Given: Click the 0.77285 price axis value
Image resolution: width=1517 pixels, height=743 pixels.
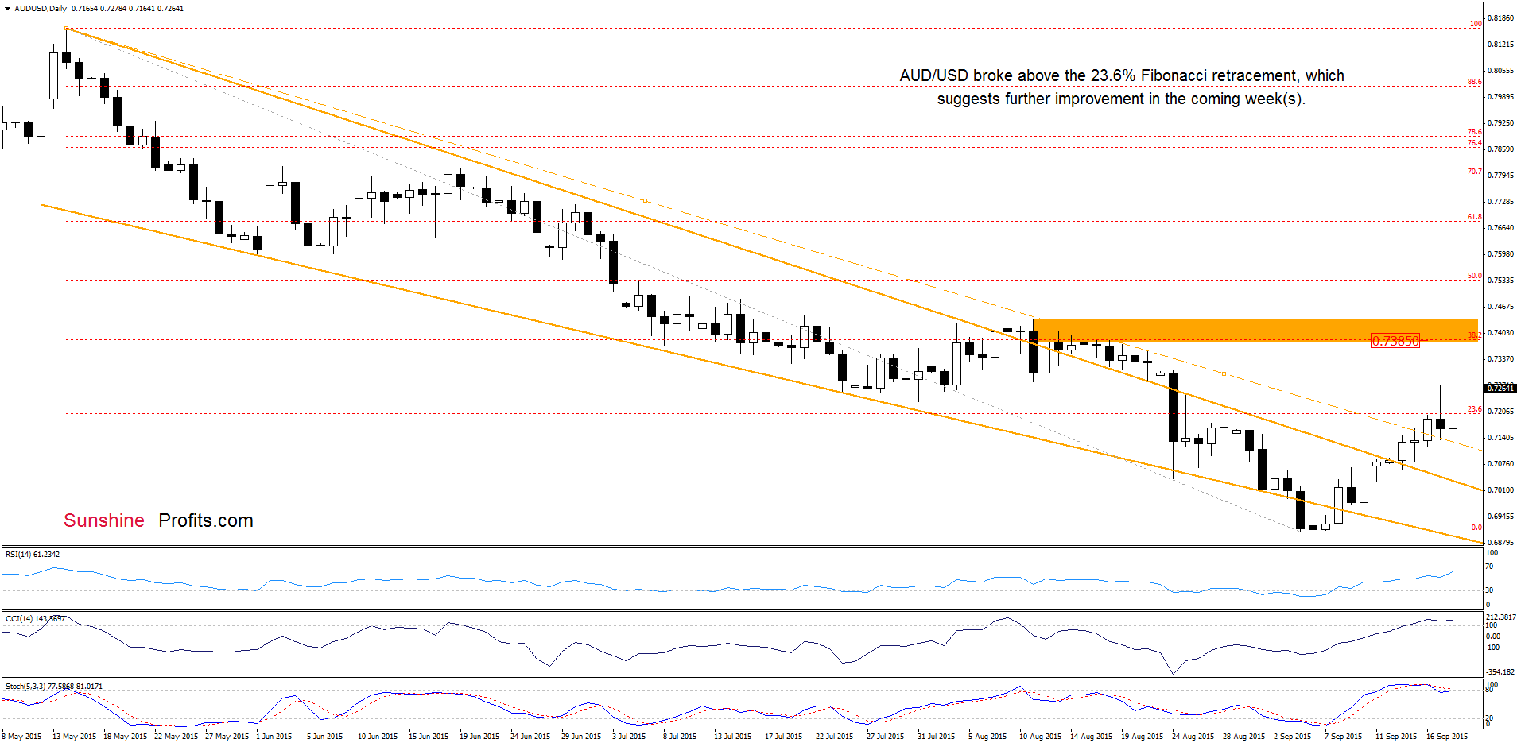Looking at the screenshot, I should (1501, 202).
